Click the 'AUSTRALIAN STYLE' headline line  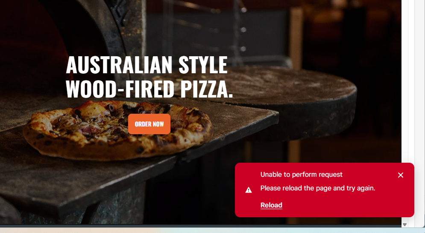147,65
